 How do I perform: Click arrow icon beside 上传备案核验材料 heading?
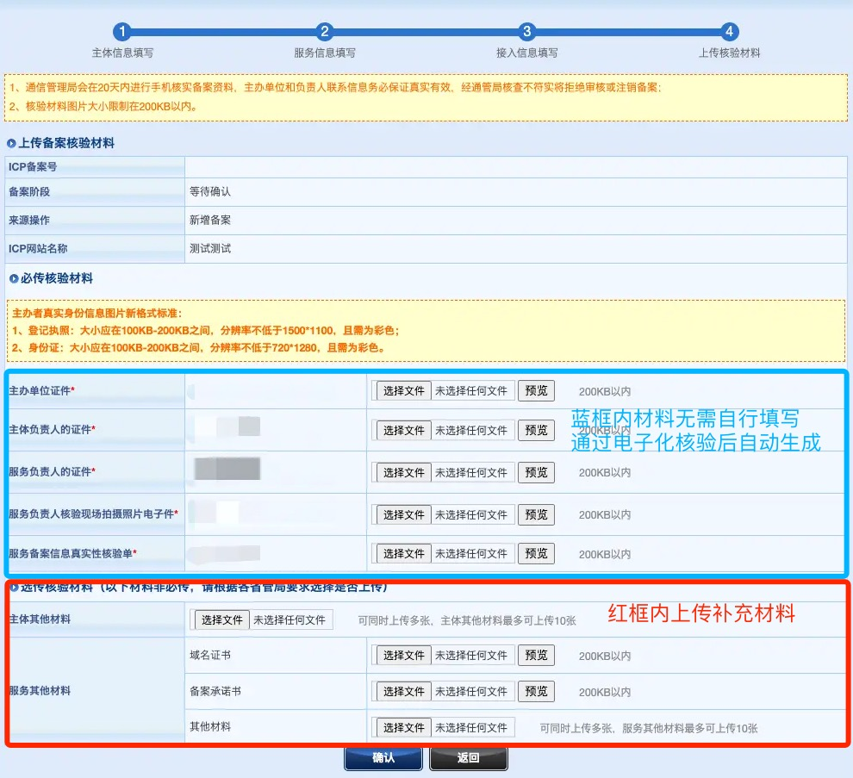point(11,144)
